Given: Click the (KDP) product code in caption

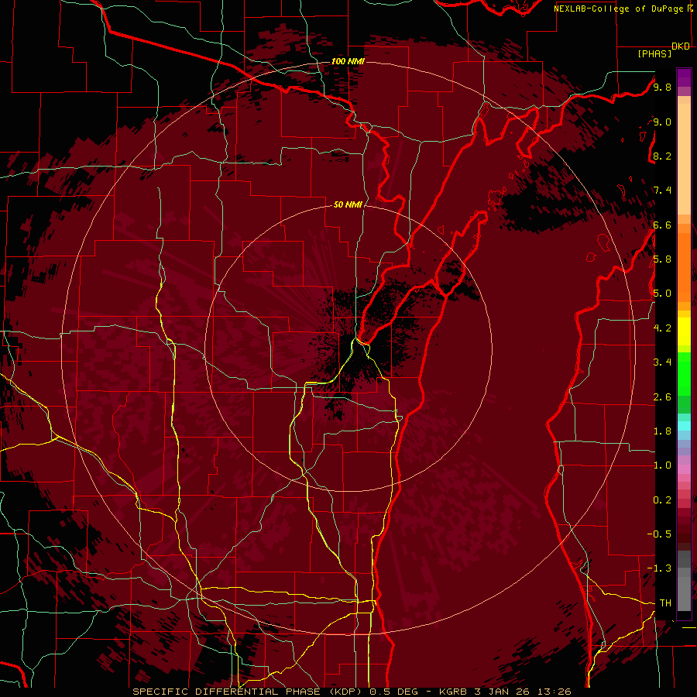Looking at the screenshot, I should pyautogui.click(x=345, y=692).
